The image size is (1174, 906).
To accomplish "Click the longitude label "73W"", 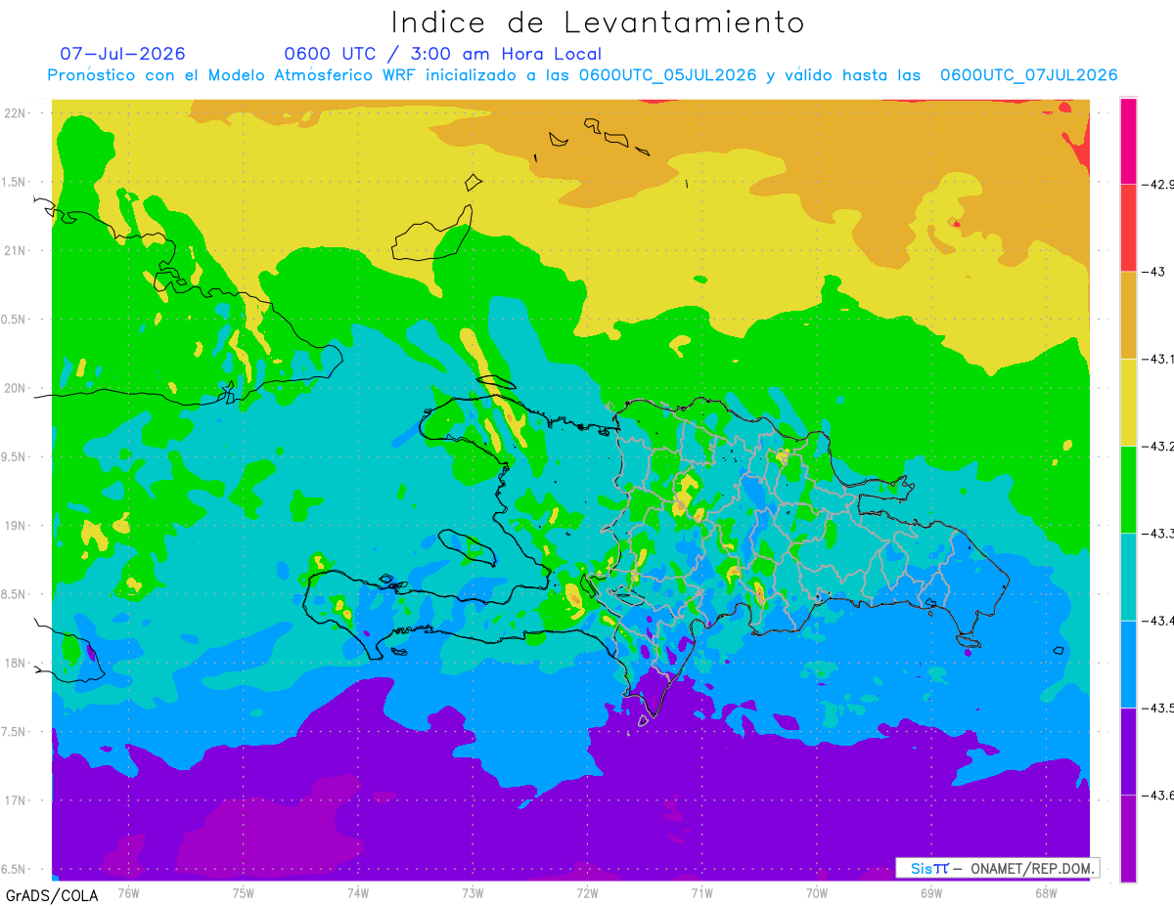I will click(473, 892).
